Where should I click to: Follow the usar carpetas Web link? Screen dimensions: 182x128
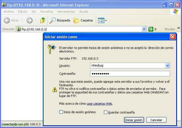click(x=99, y=104)
